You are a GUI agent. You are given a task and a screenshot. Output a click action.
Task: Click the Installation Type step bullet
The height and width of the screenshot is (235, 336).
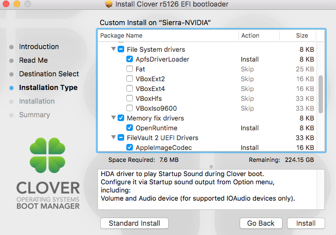tap(11, 88)
